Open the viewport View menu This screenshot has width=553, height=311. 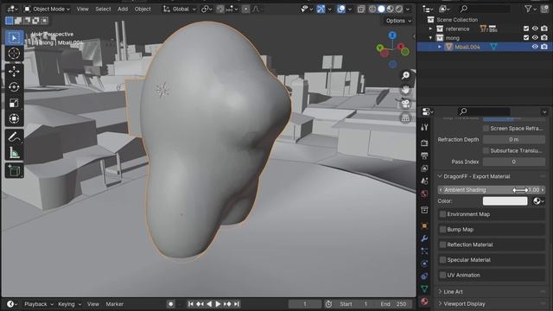tap(83, 9)
